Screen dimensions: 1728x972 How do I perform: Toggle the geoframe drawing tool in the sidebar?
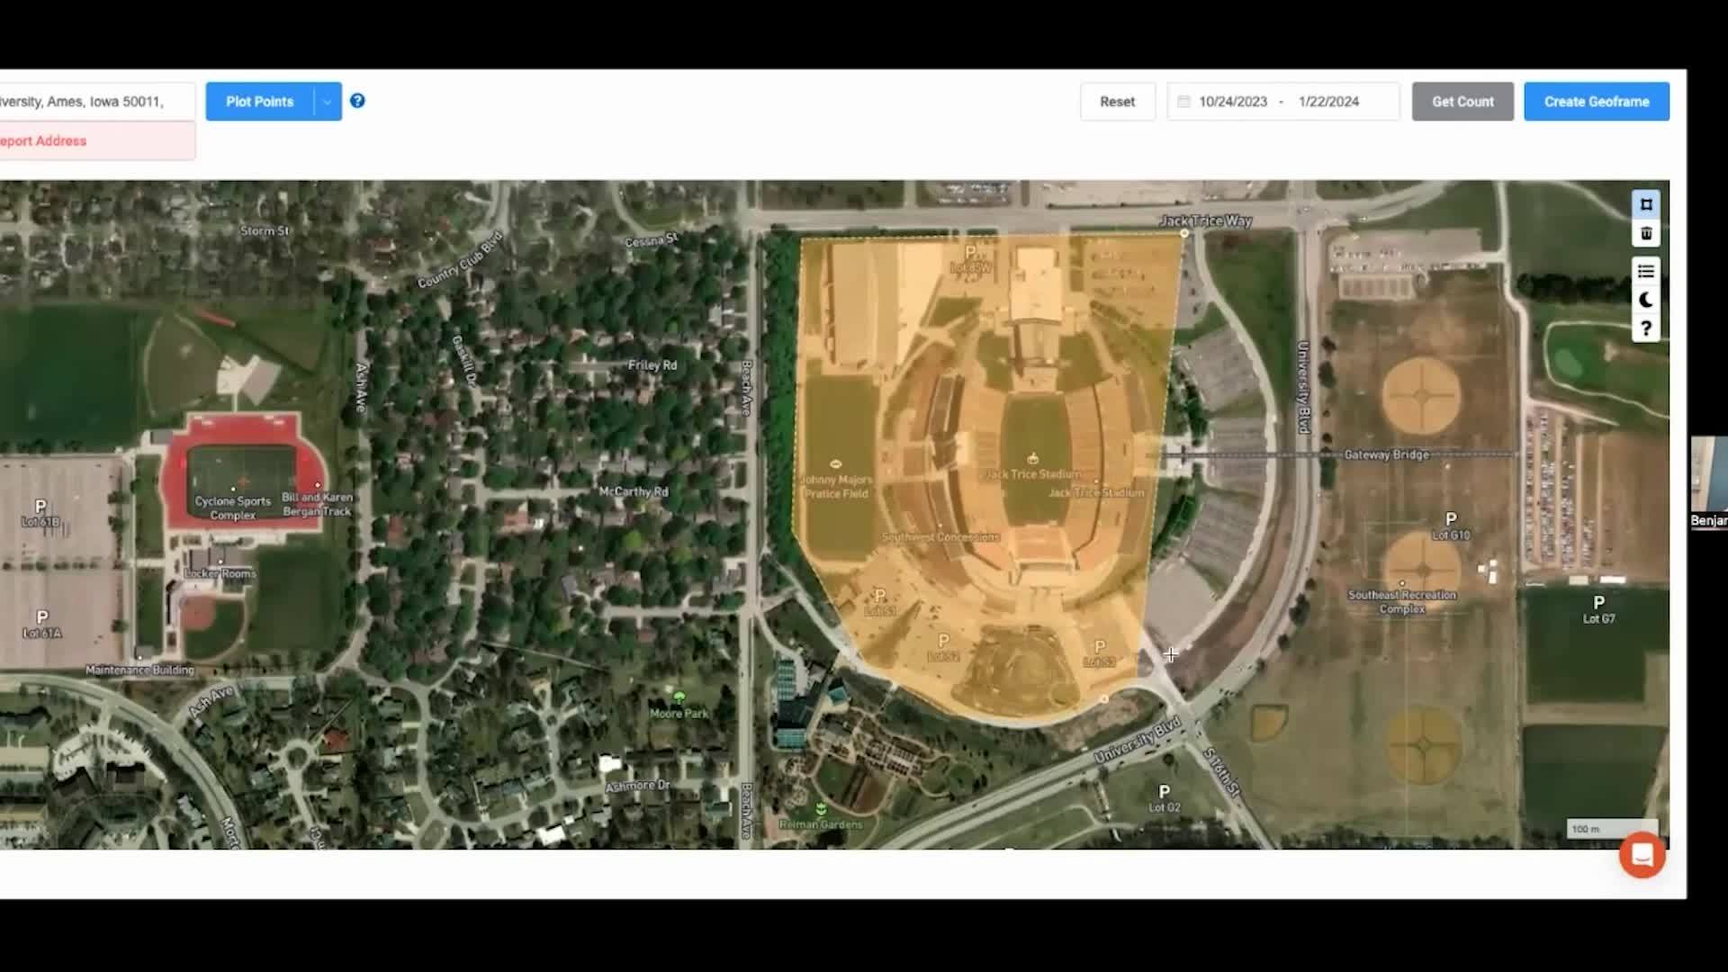(x=1645, y=204)
